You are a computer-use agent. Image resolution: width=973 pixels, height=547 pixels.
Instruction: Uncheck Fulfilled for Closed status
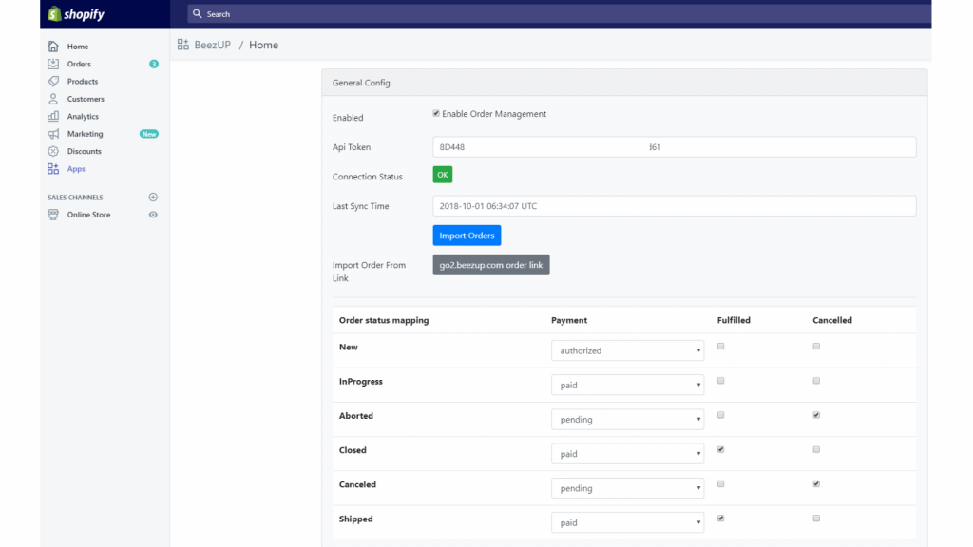[x=720, y=449]
